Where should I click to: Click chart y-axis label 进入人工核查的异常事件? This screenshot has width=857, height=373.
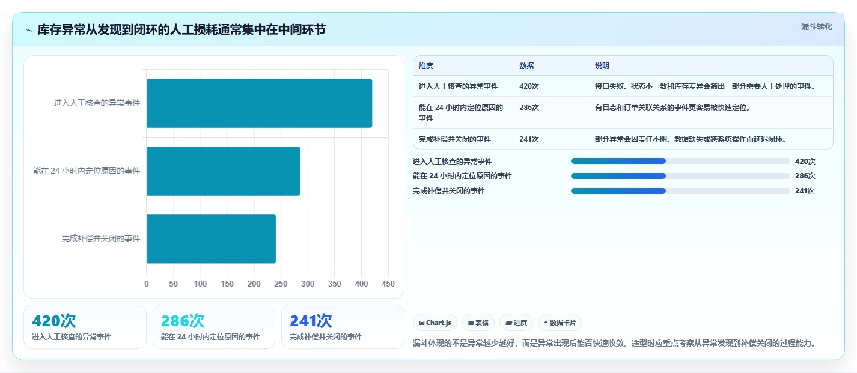click(x=97, y=103)
